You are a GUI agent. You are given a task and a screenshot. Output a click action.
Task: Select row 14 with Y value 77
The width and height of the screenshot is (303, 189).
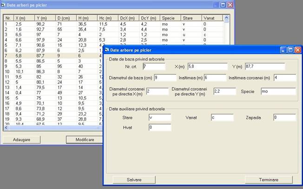point(53,93)
